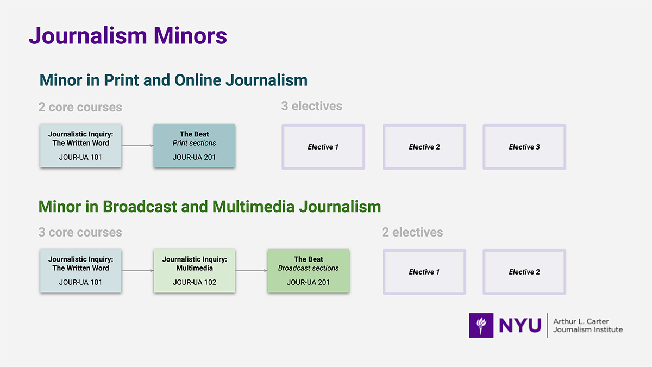Click the Minor in Broadcast and Multimedia Journalism heading

210,207
